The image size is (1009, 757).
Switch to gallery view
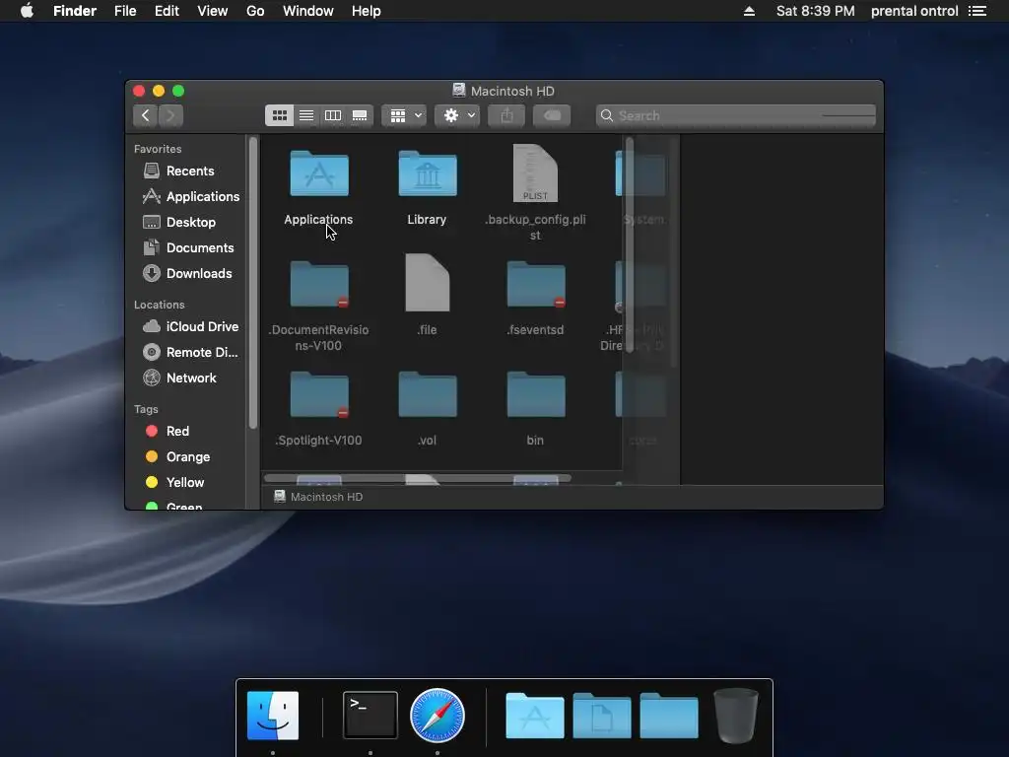point(360,116)
